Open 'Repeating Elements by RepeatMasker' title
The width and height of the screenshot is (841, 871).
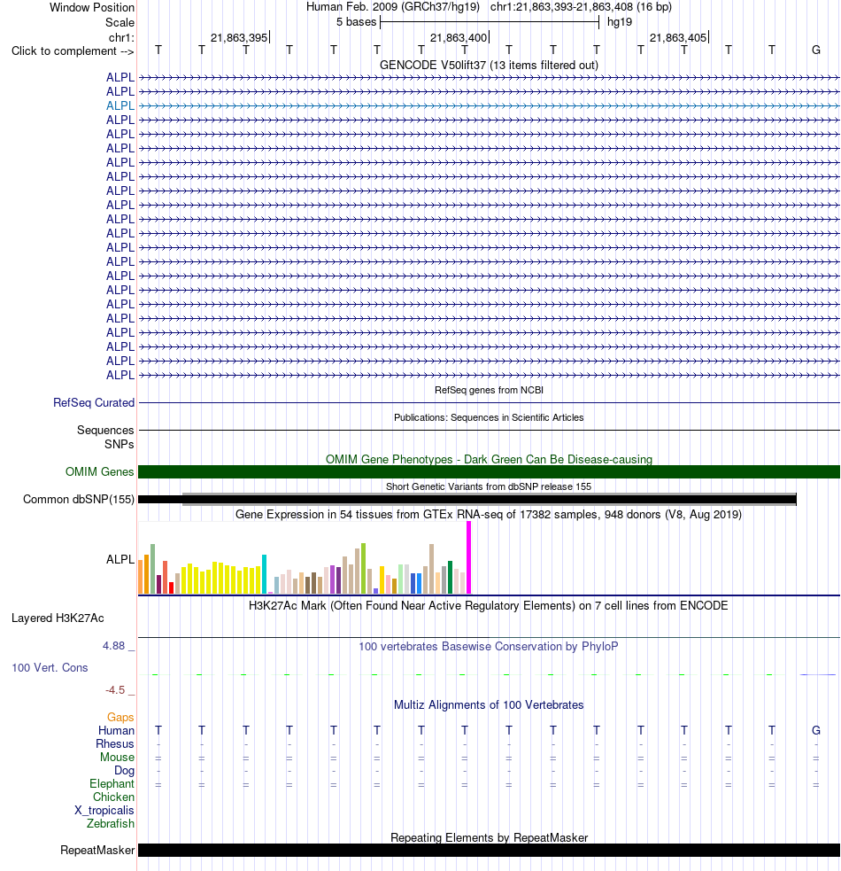(x=489, y=837)
